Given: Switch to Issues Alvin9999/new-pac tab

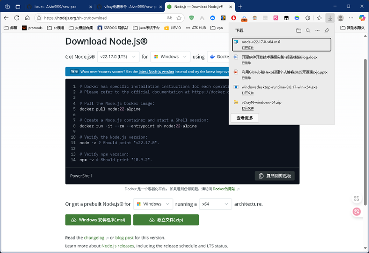Looking at the screenshot, I should click(55, 7).
